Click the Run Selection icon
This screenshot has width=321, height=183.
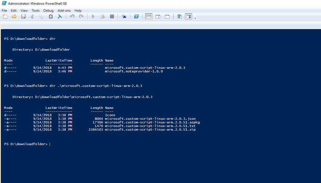tap(103, 17)
